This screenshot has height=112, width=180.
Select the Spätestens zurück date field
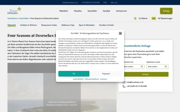click(157, 67)
